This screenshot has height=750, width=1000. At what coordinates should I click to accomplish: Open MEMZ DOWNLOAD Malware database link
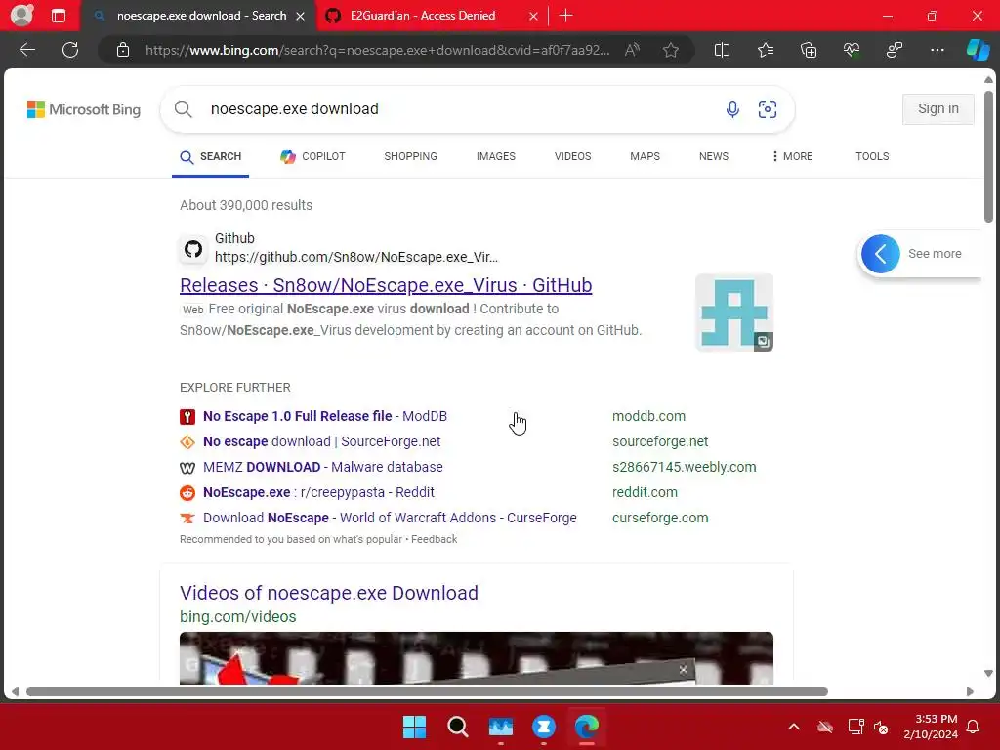pos(322,467)
